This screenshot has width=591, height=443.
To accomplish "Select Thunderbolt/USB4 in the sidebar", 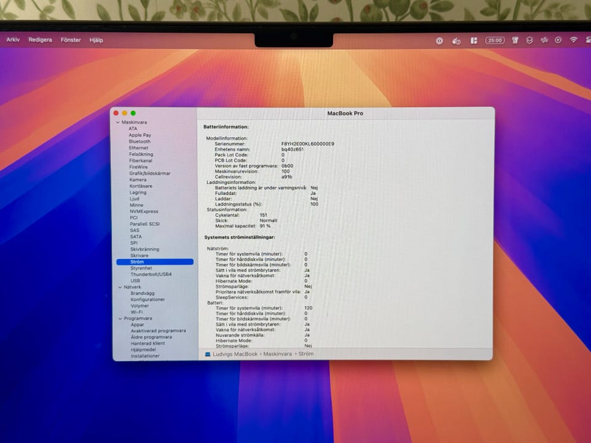I will (x=151, y=274).
